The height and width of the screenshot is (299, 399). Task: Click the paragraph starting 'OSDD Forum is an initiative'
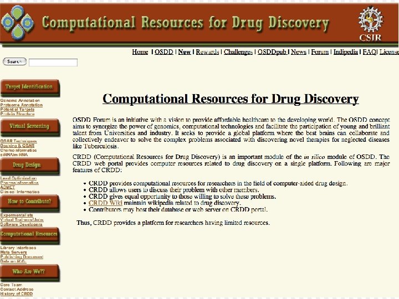[231, 133]
